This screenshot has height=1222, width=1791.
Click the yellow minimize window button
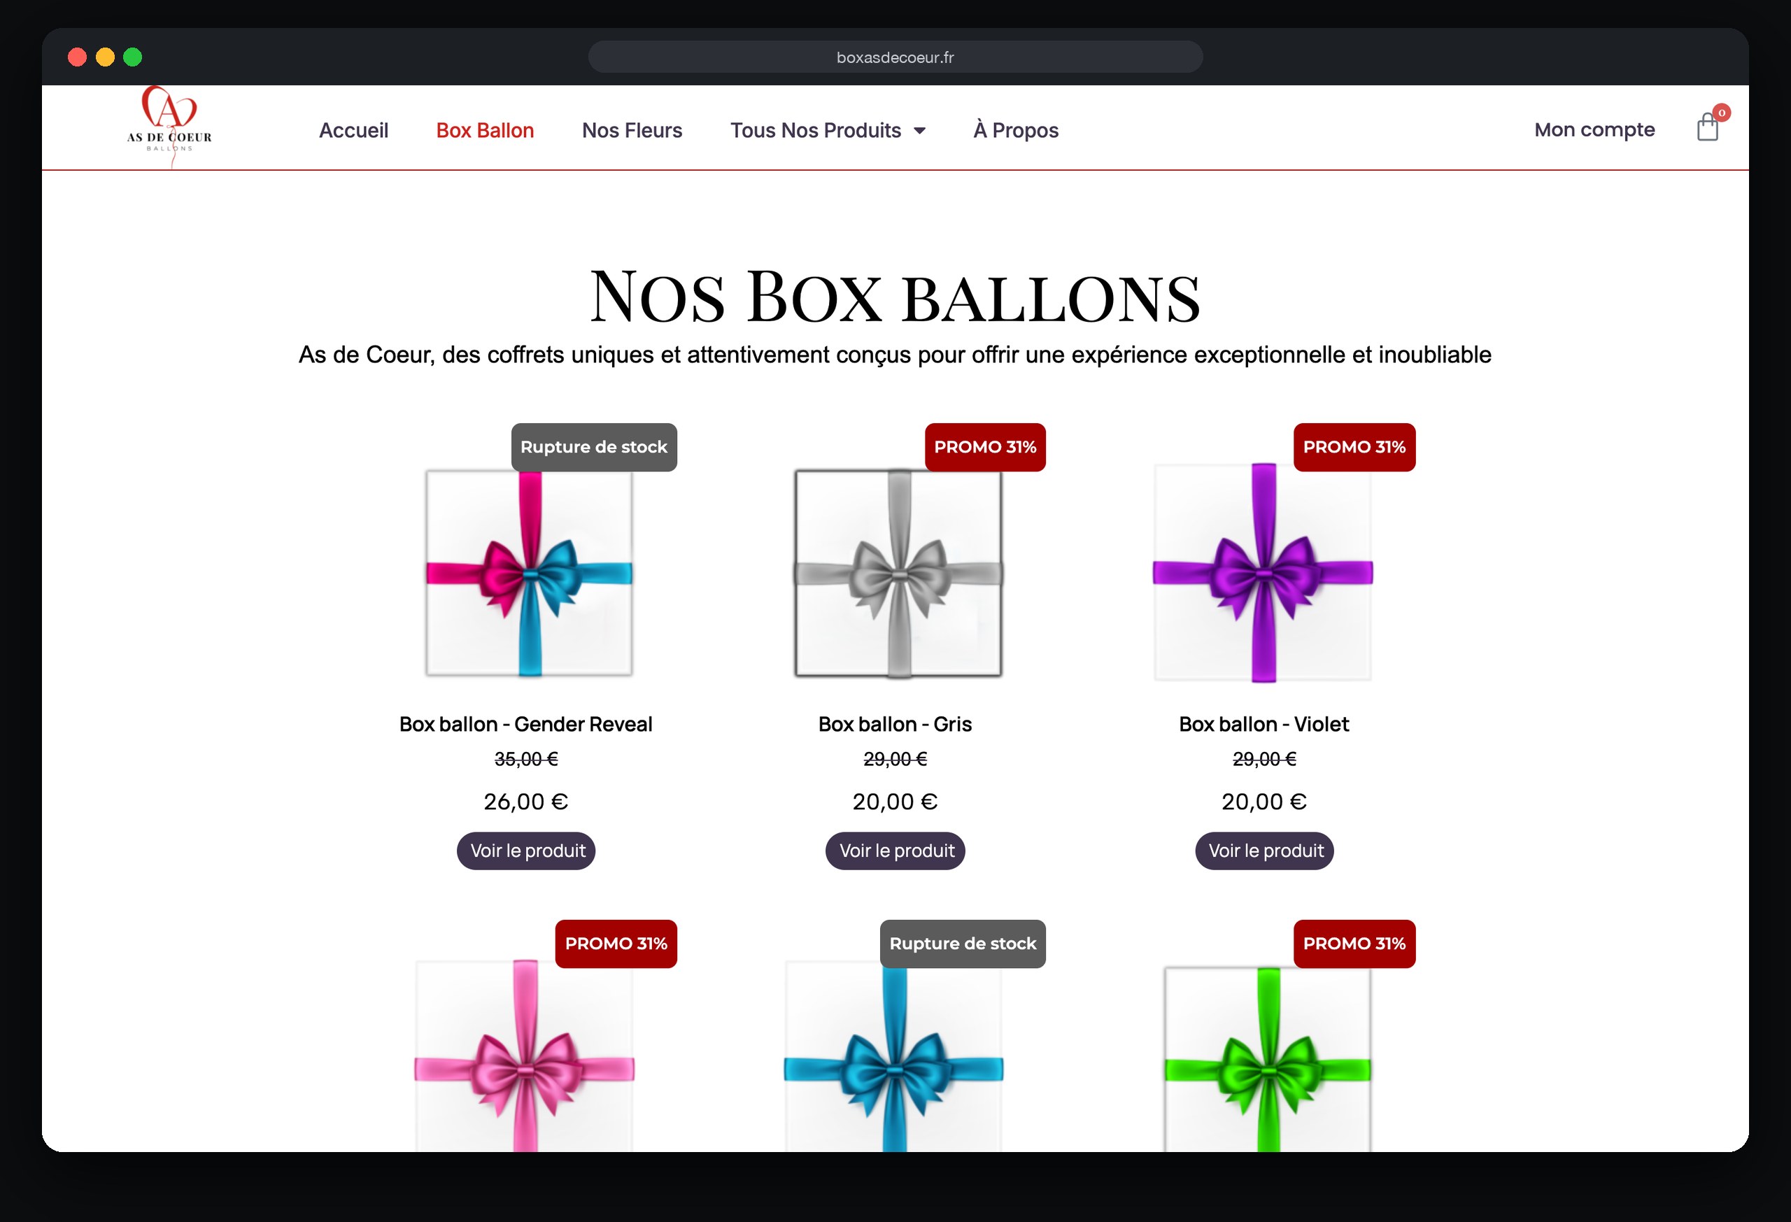[105, 57]
